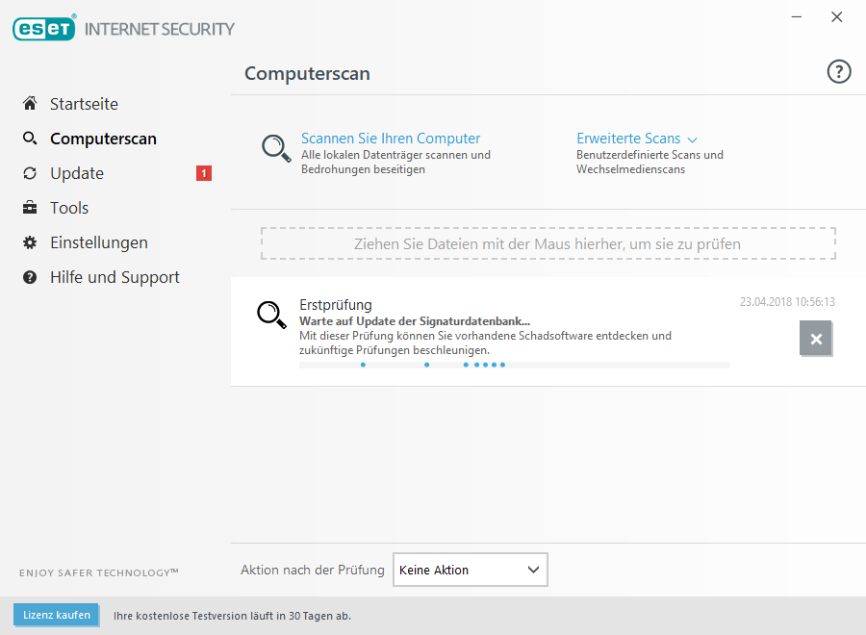
Task: Click the large magnifier beside Scannen Sie
Action: tap(276, 148)
